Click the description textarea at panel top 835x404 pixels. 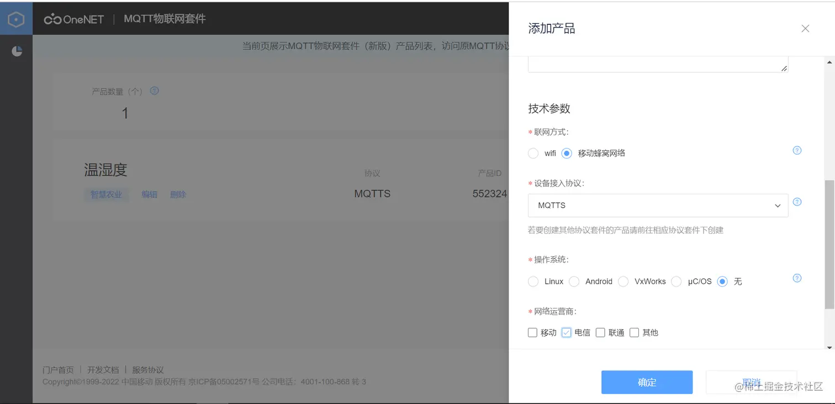coord(658,64)
